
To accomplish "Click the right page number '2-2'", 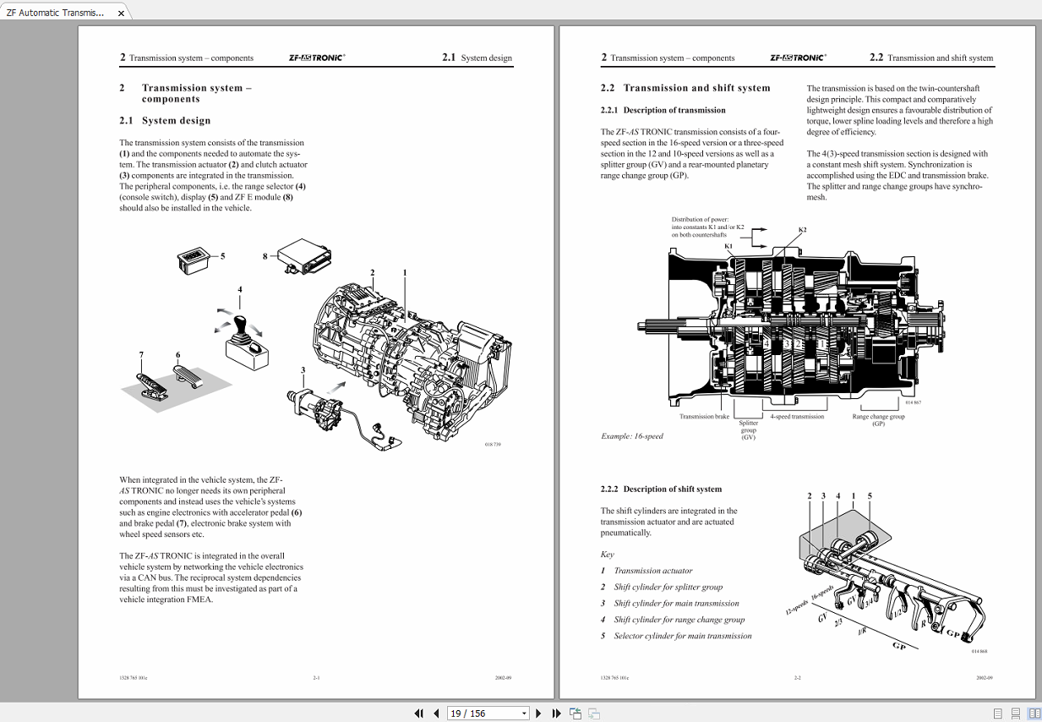I will pos(797,678).
